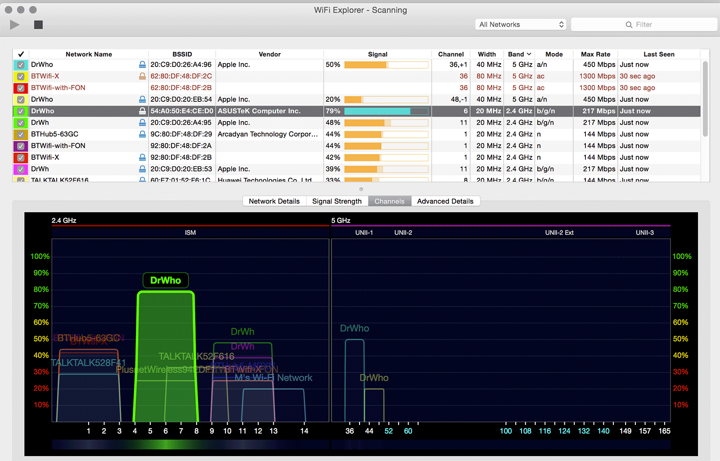Click lock icon on DrWho 20:C9:D0:26:A4:96 row
720x461 pixels.
click(x=142, y=64)
